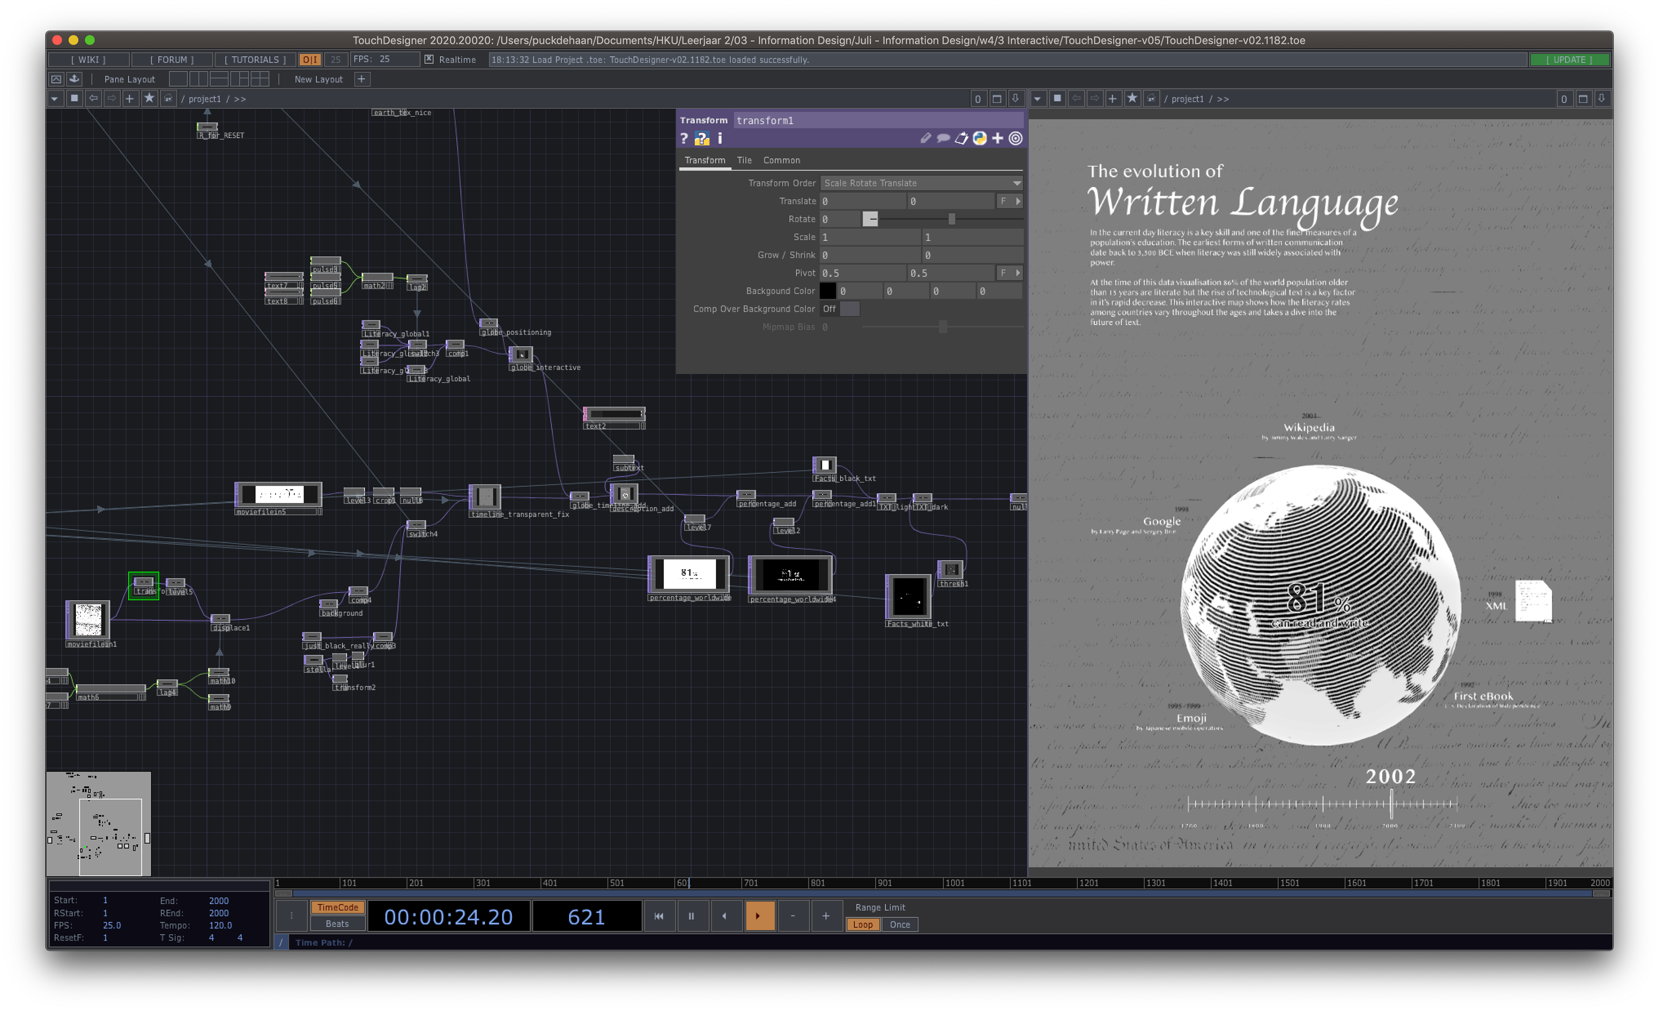Click the target bullseye icon in parameter header
Image resolution: width=1659 pixels, height=1011 pixels.
[x=1015, y=139]
